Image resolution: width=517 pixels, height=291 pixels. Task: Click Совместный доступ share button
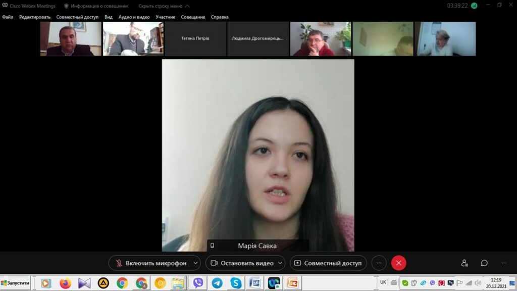(x=328, y=263)
